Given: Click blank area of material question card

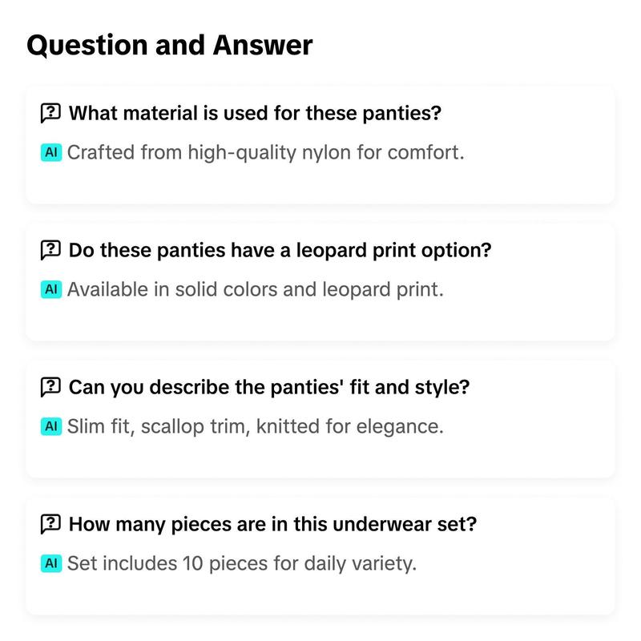Looking at the screenshot, I should click(531, 179).
